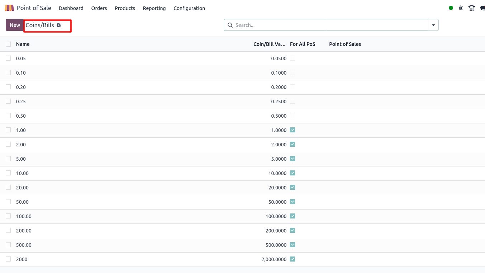The height and width of the screenshot is (273, 485).
Task: Toggle the select-all header checkbox
Action: coord(8,44)
